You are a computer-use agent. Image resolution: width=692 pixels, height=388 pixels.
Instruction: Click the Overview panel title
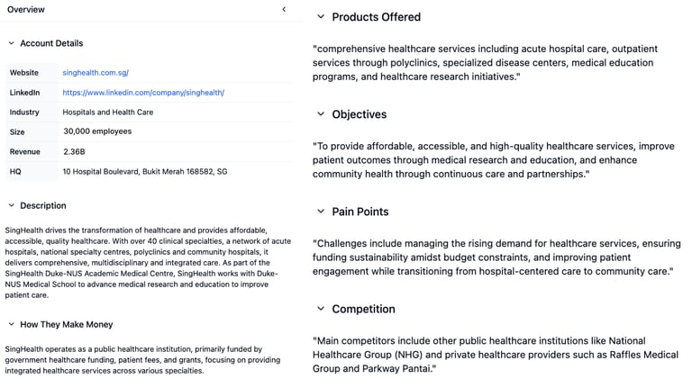coord(25,9)
